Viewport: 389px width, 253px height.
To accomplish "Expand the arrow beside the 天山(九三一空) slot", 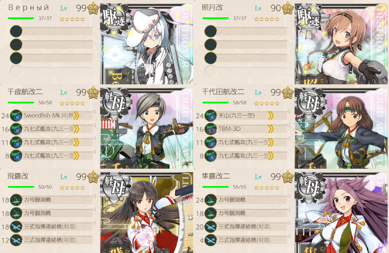I will [x=289, y=112].
